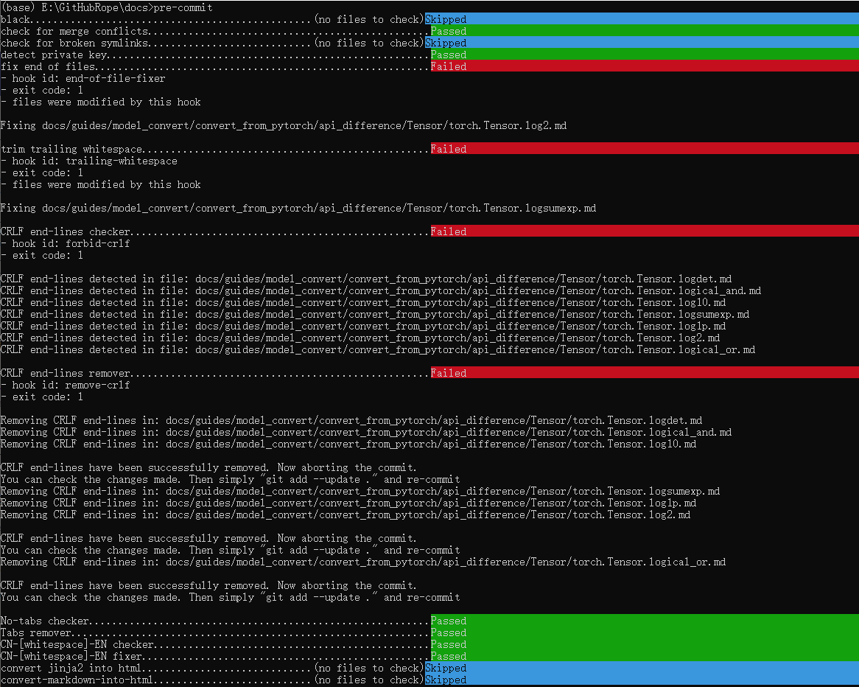The height and width of the screenshot is (687, 859).
Task: Click CRLF detected line for torch.Tensor.log10.md
Action: point(363,302)
